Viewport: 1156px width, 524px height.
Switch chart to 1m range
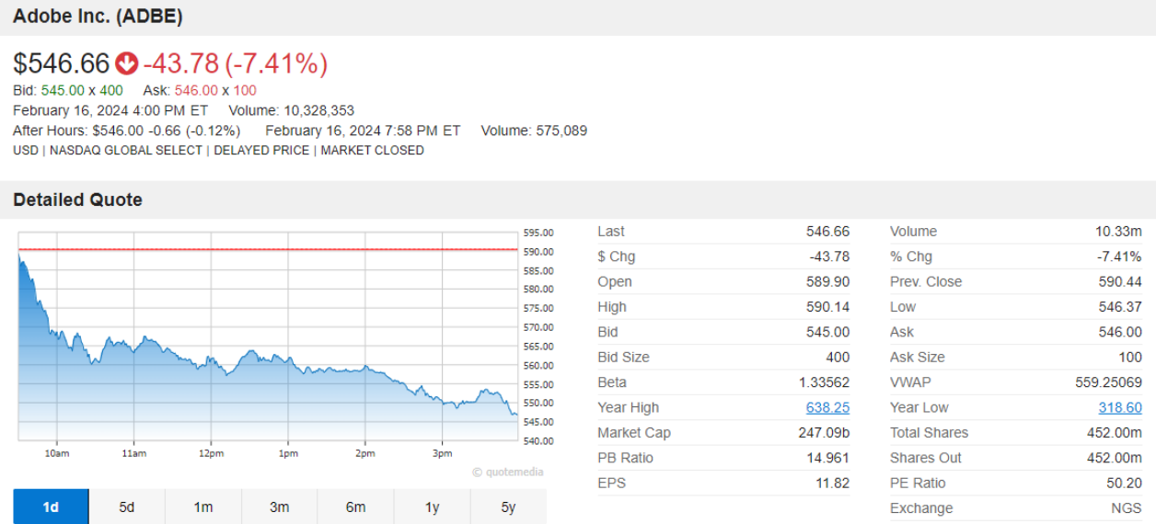click(203, 507)
